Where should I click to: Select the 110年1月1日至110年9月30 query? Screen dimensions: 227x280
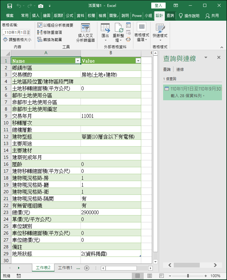coord(192,92)
